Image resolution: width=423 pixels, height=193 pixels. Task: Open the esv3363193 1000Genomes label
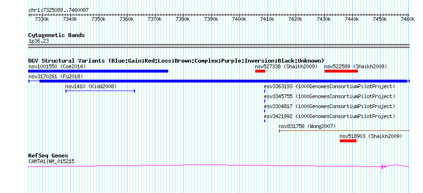pyautogui.click(x=329, y=86)
